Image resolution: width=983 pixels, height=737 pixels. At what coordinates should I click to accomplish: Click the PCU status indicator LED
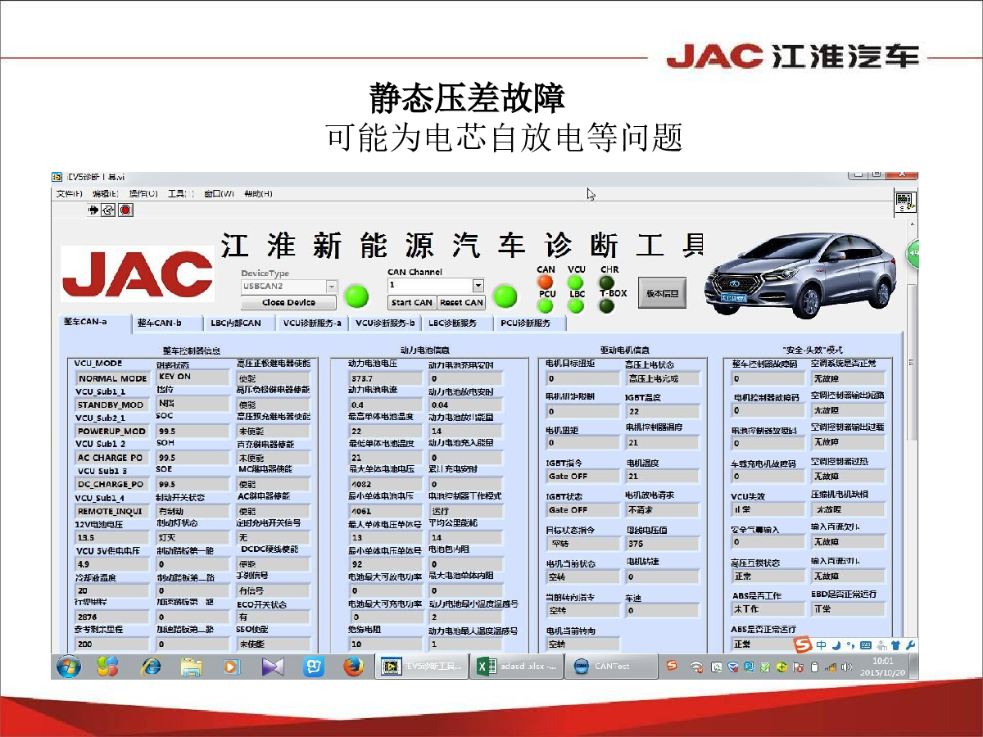(546, 306)
